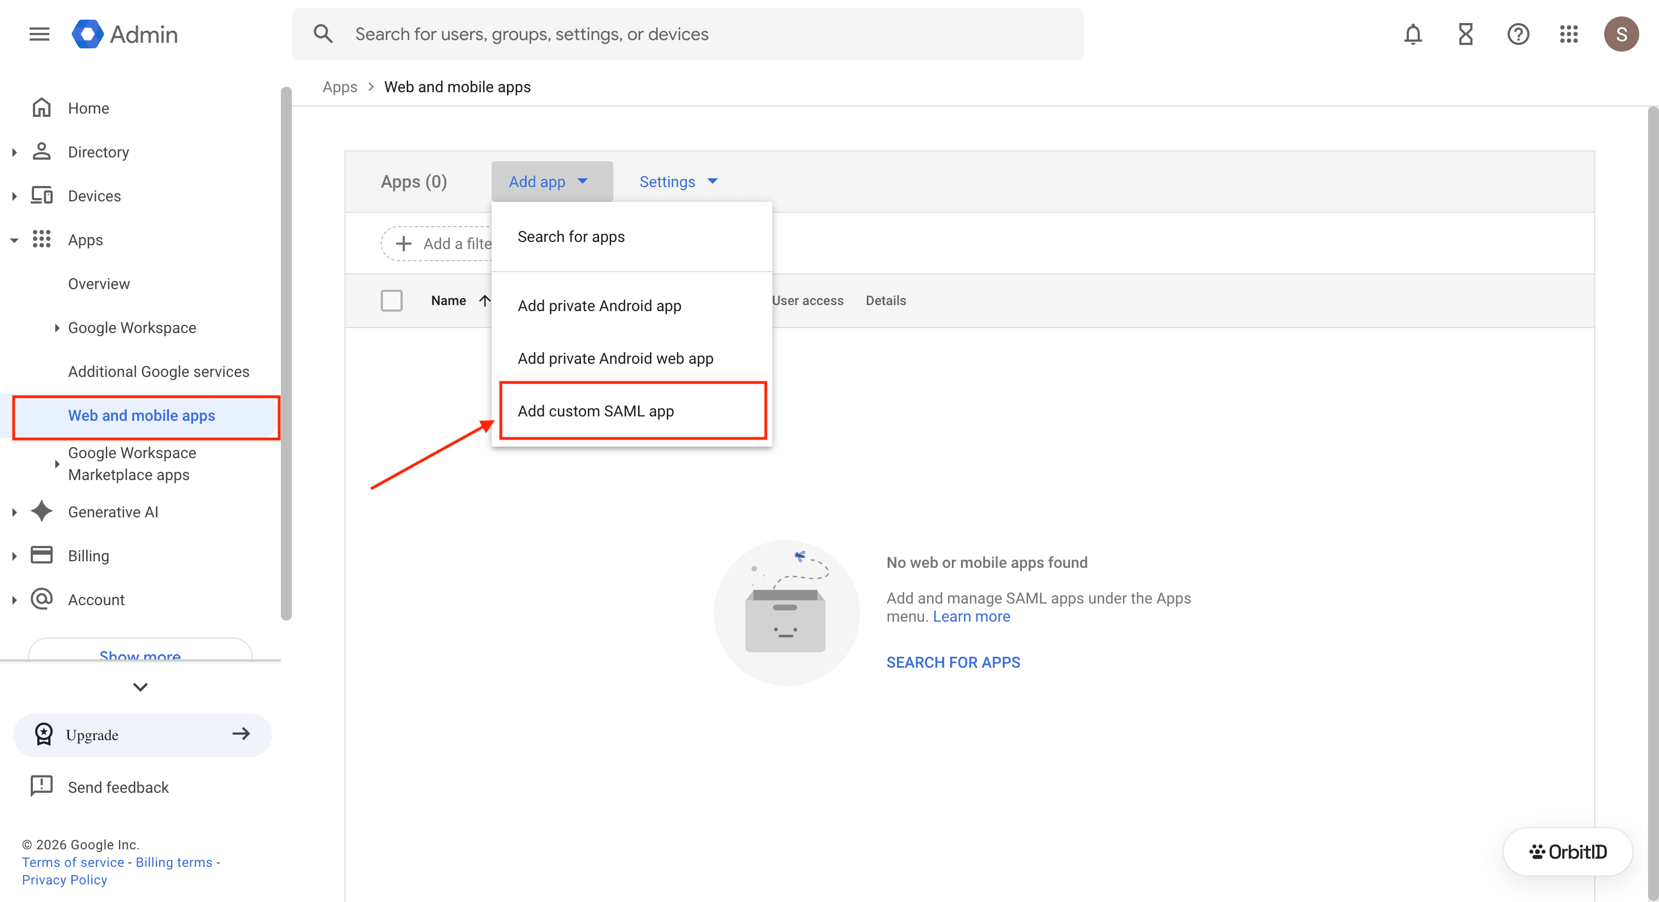Click the Add a filter chip

coord(437,244)
